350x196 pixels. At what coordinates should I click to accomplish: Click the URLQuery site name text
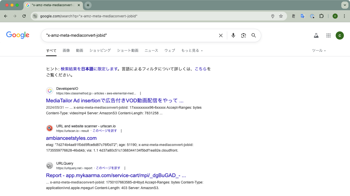65,163
